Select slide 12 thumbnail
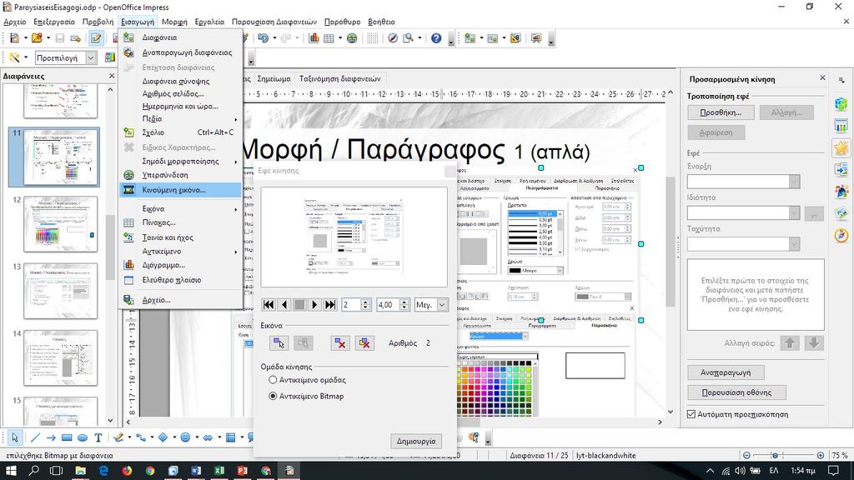 click(60, 224)
